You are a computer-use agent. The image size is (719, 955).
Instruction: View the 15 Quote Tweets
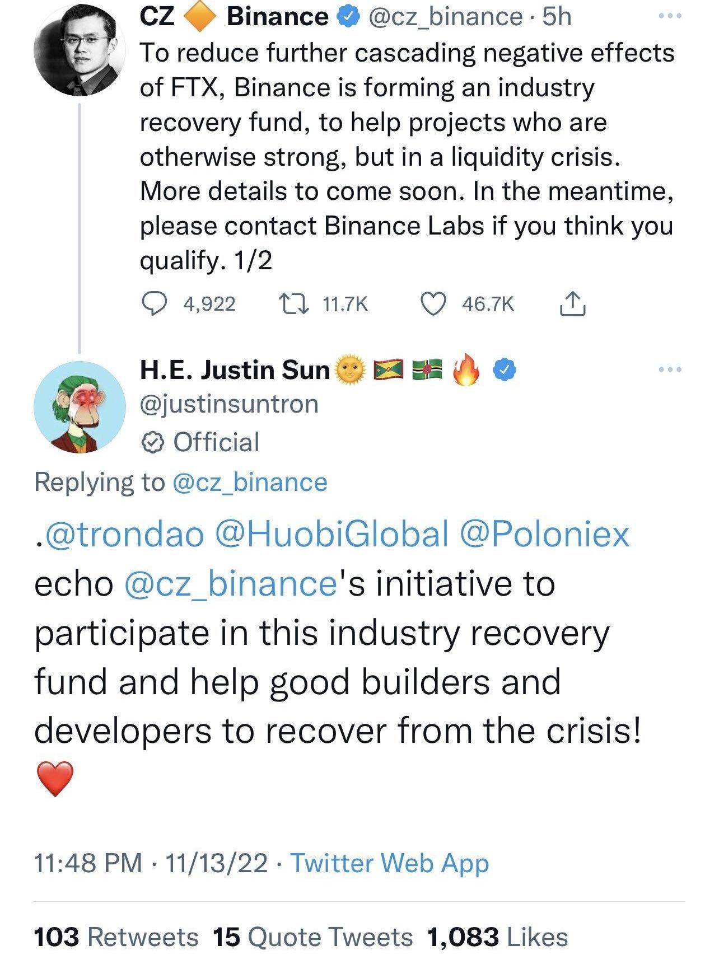click(312, 937)
